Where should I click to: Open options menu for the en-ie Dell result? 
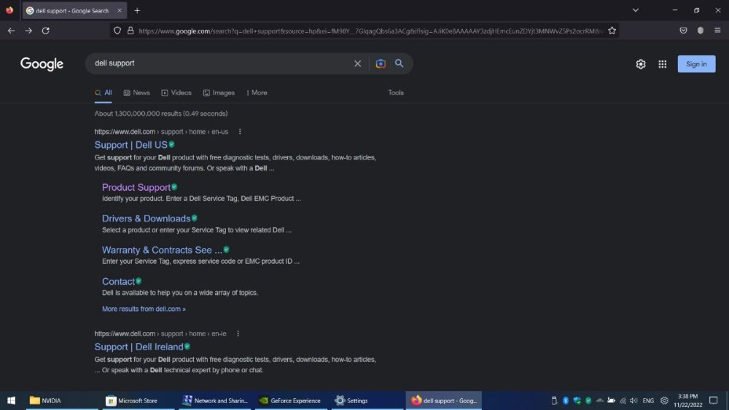[x=238, y=334]
